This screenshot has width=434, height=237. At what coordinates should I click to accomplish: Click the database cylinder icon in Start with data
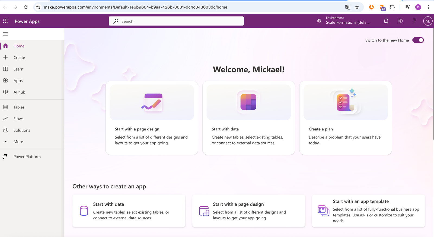pos(84,211)
